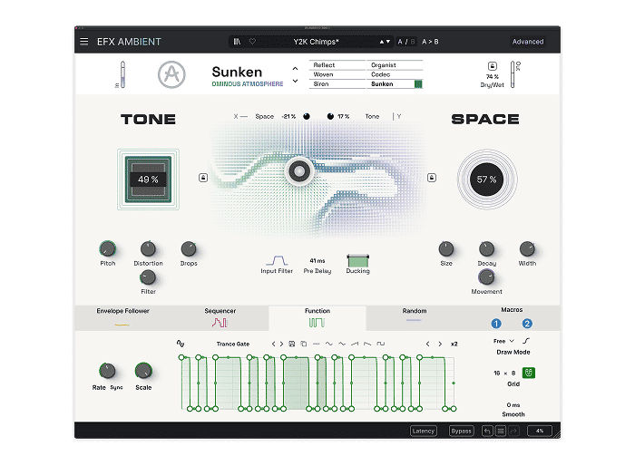Favorite the preset with heart icon

tap(252, 42)
